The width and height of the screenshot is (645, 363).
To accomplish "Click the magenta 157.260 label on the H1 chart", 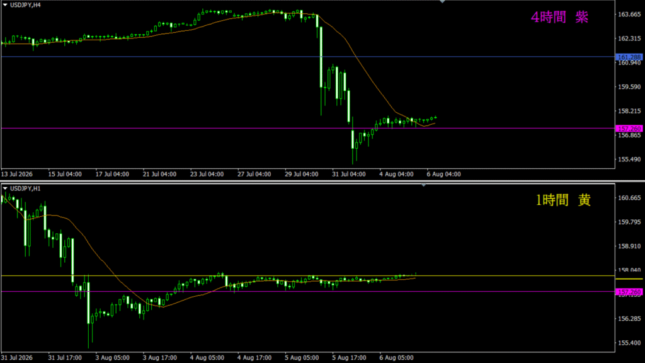I will [x=629, y=292].
